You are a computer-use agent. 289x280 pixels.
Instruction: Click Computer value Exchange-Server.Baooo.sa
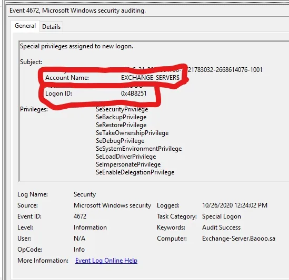pyautogui.click(x=238, y=238)
